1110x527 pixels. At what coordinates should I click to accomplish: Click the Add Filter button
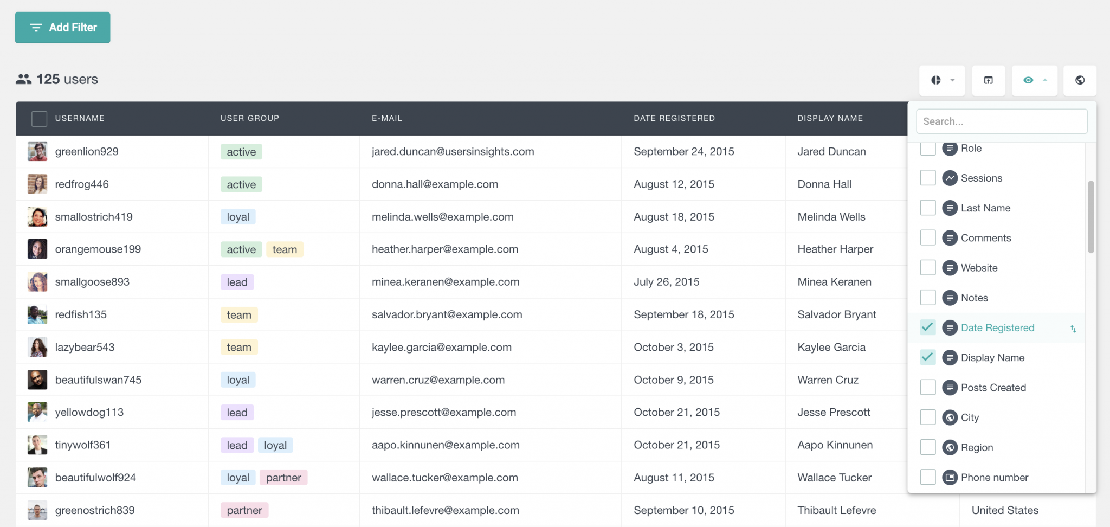[62, 27]
